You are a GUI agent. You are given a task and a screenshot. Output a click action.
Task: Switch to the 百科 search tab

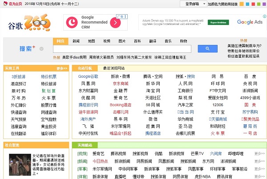click(138, 41)
